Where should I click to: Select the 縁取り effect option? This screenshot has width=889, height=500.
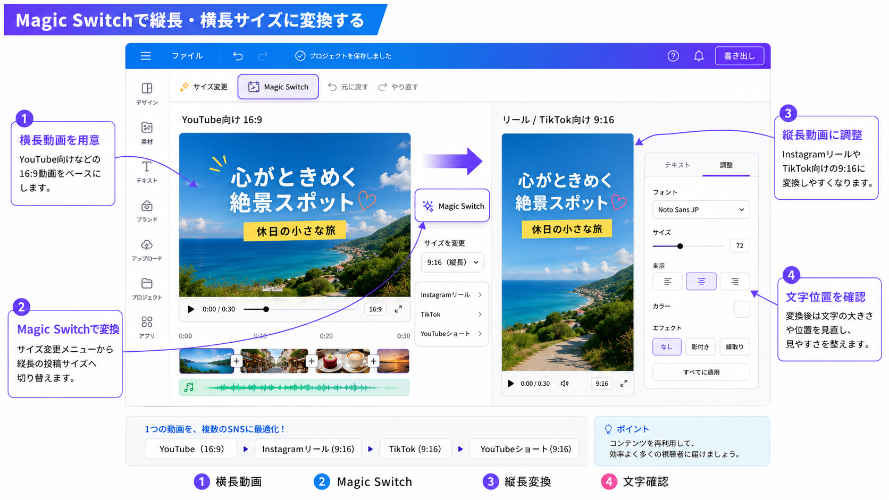click(x=734, y=346)
